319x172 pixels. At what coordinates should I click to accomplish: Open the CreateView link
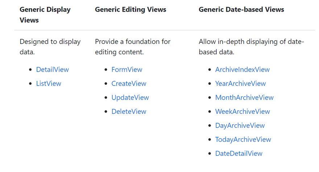click(129, 84)
